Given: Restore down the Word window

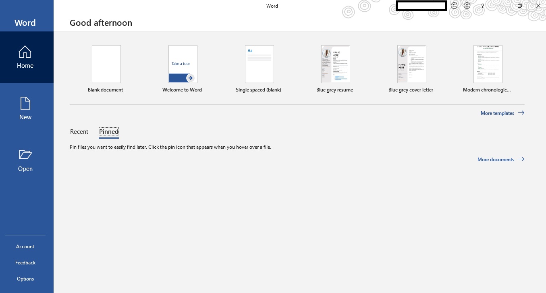Looking at the screenshot, I should pos(520,6).
